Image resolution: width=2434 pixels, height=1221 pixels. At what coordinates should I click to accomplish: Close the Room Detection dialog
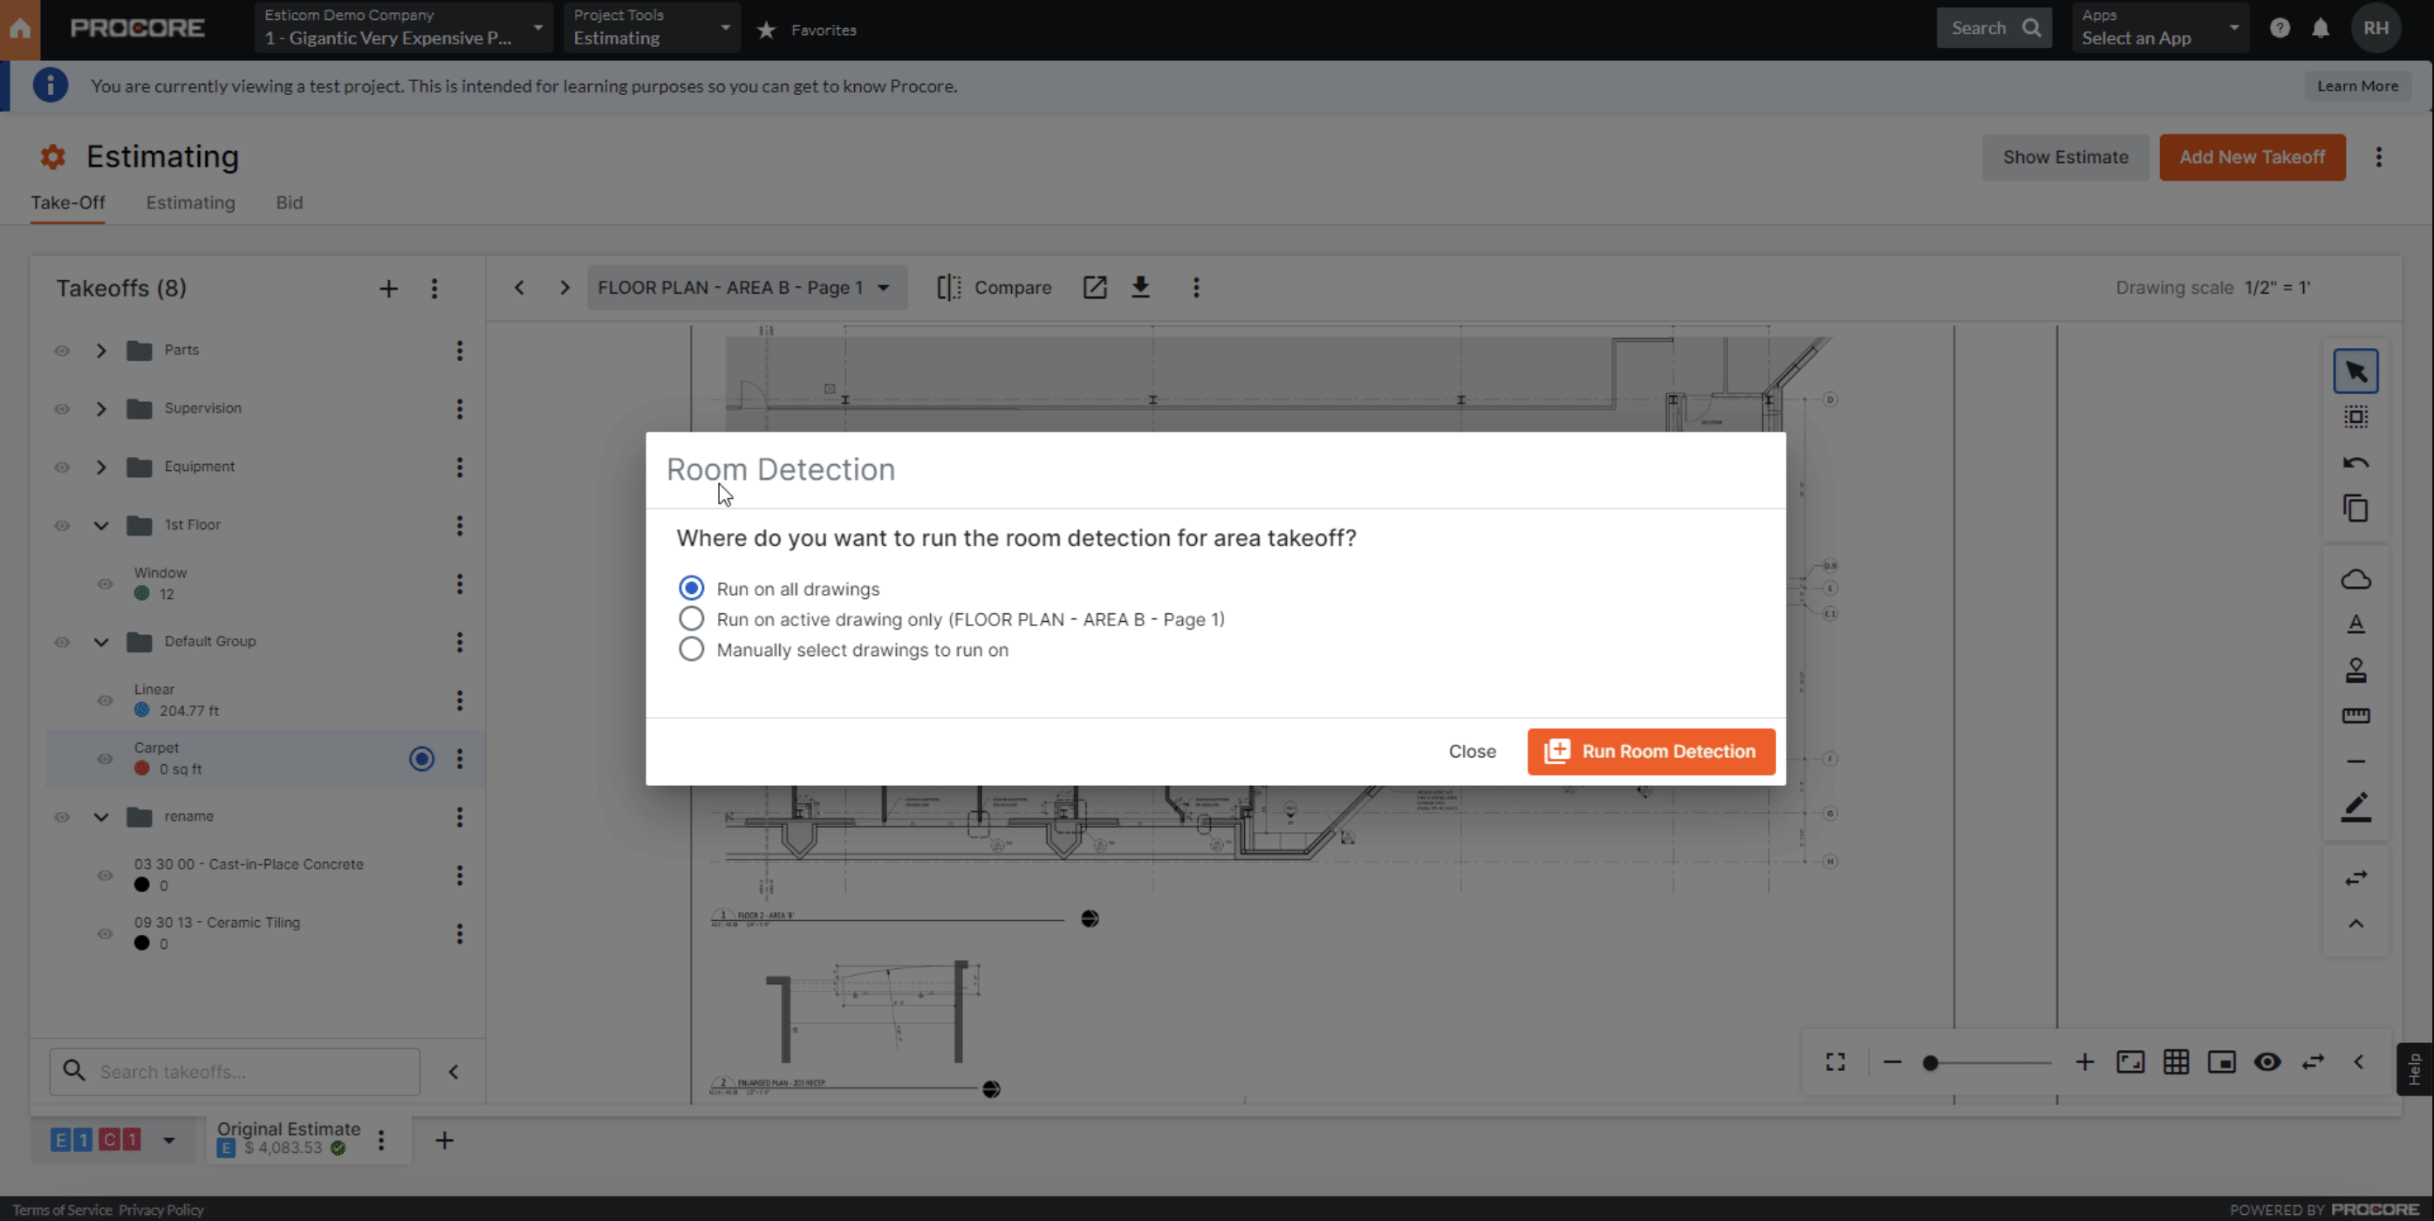(1472, 751)
